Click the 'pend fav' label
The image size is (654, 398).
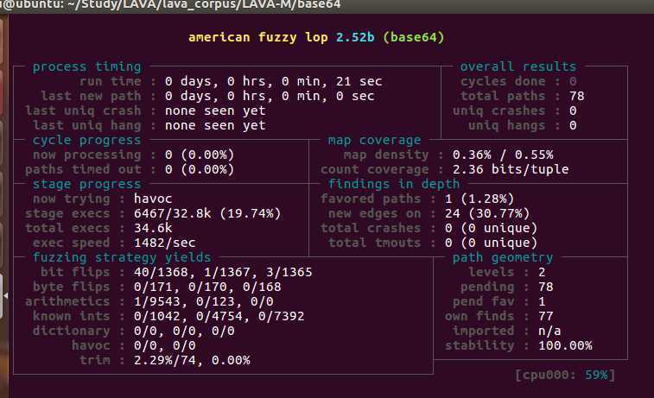coord(484,301)
